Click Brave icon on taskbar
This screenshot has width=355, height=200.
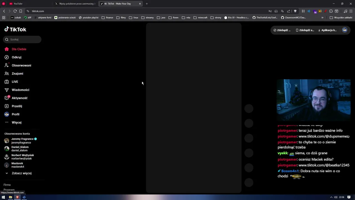17,197
